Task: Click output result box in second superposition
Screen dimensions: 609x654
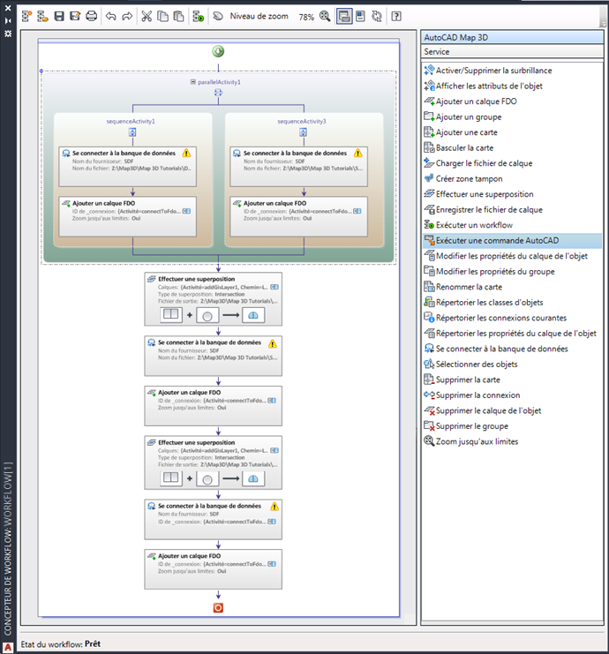Action: 253,479
